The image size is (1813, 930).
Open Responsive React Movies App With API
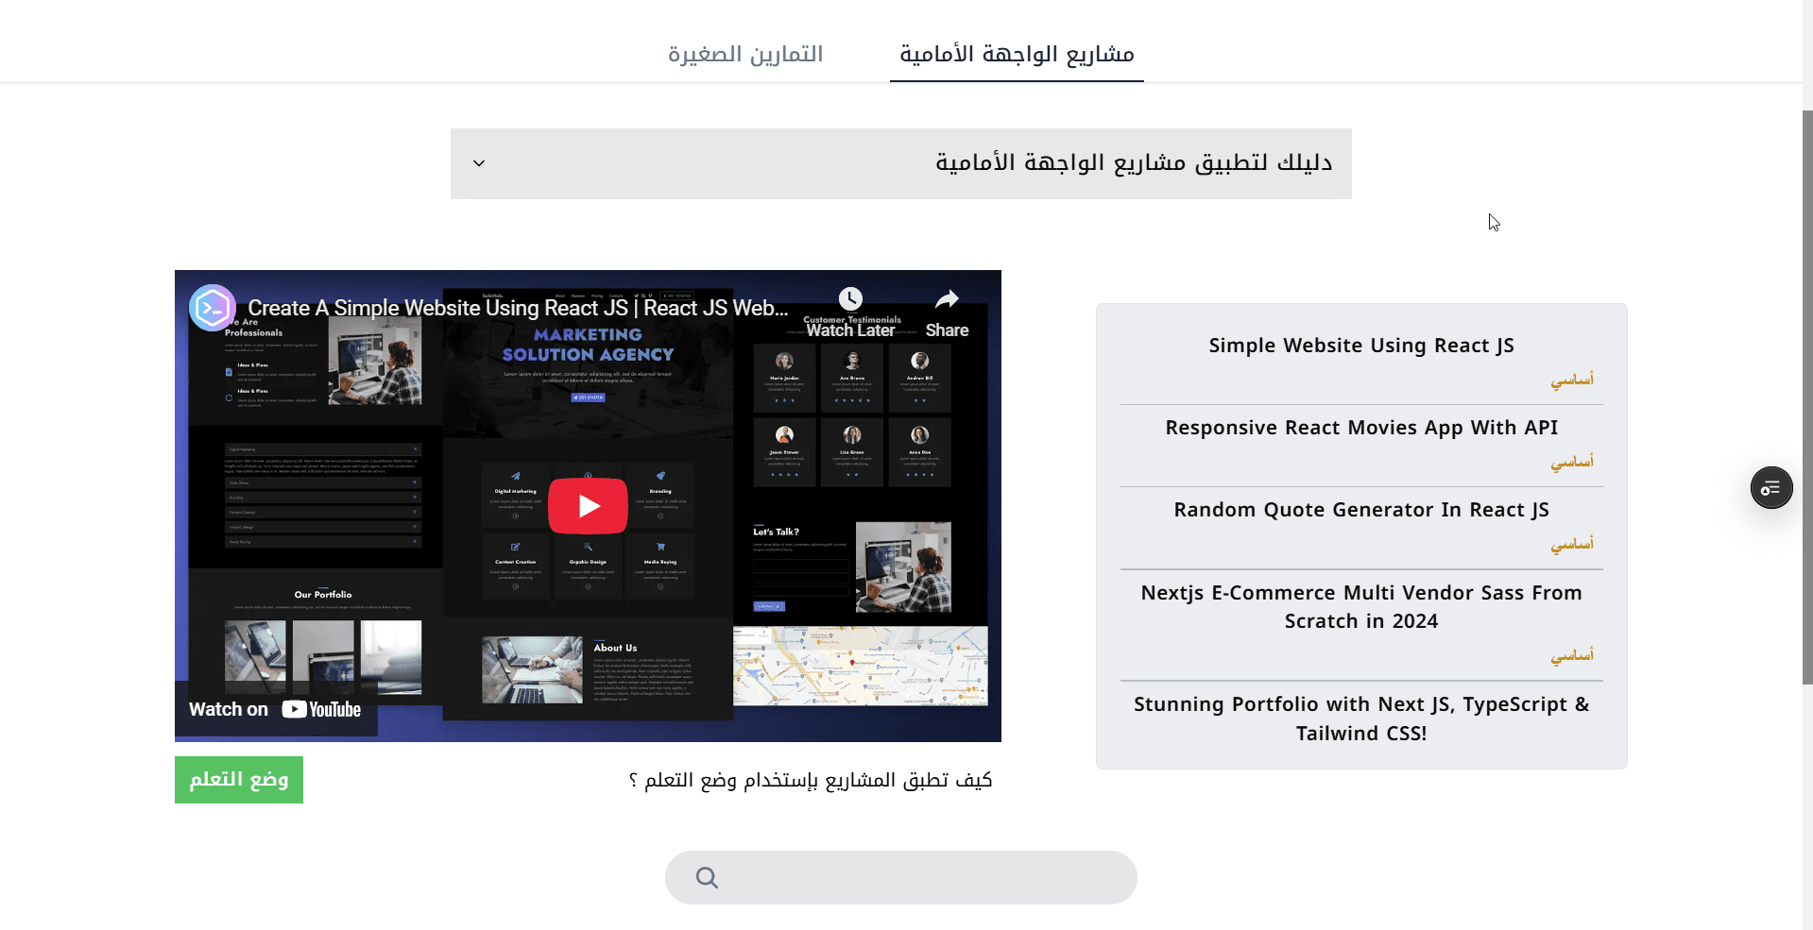1360,428
